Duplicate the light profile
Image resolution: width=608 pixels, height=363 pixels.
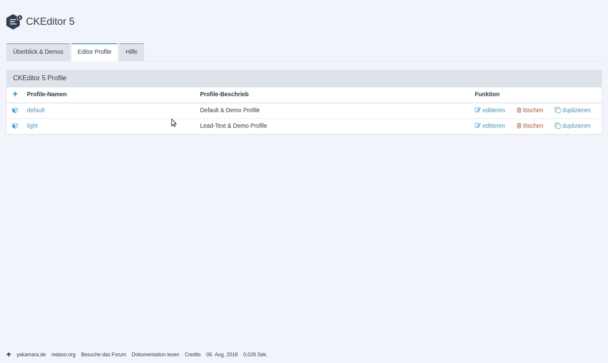point(573,126)
